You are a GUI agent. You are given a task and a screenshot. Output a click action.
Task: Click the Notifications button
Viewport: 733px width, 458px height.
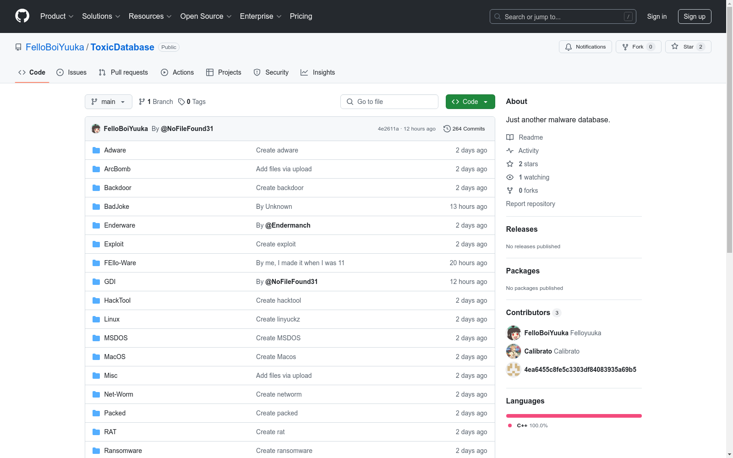[585, 47]
